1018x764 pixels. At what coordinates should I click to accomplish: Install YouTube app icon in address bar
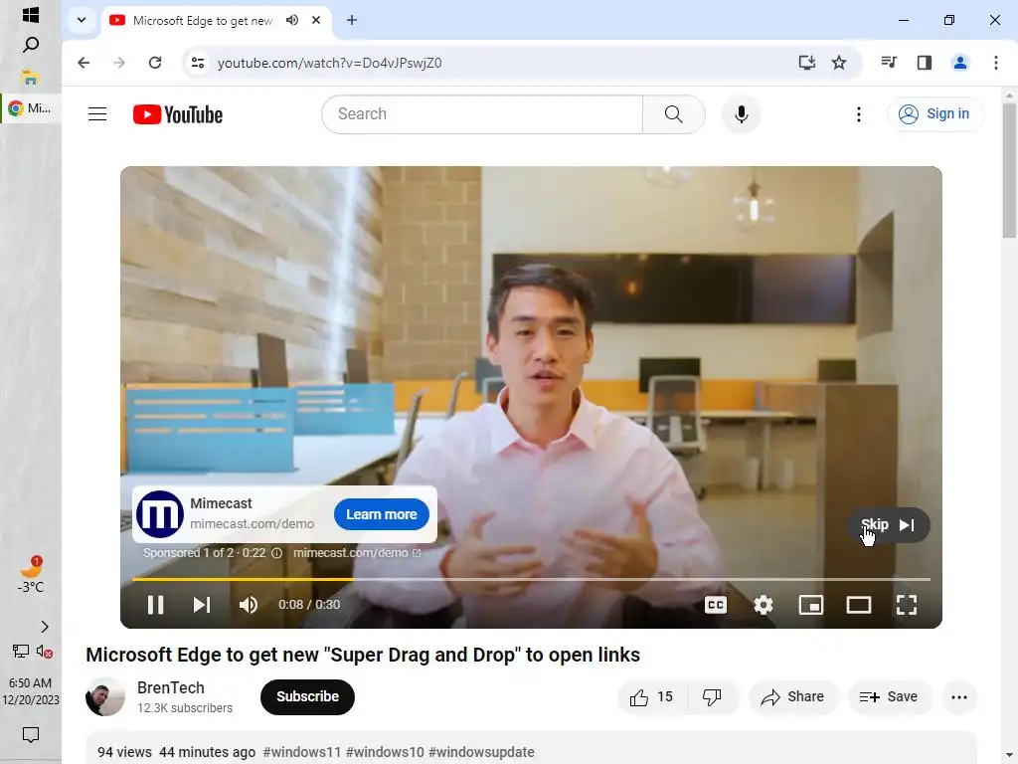coord(806,63)
